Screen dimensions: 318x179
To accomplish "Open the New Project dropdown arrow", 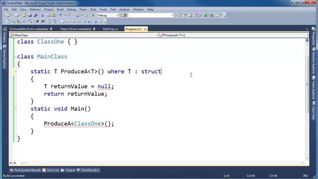I will click(x=12, y=15).
